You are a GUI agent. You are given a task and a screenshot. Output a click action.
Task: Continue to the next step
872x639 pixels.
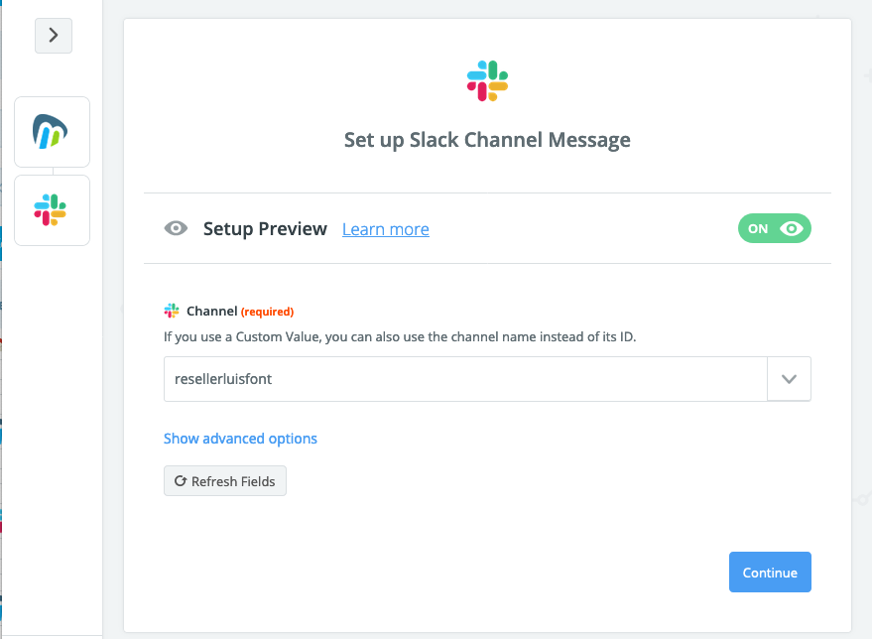point(770,573)
